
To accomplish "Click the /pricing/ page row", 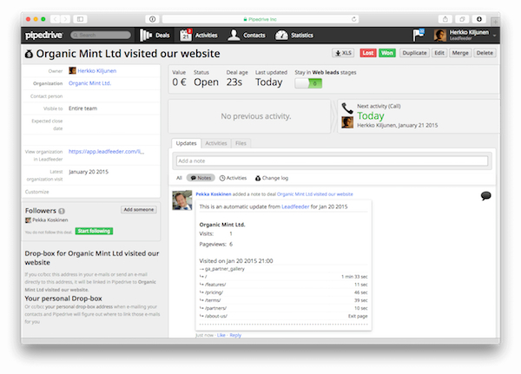I will tap(283, 292).
